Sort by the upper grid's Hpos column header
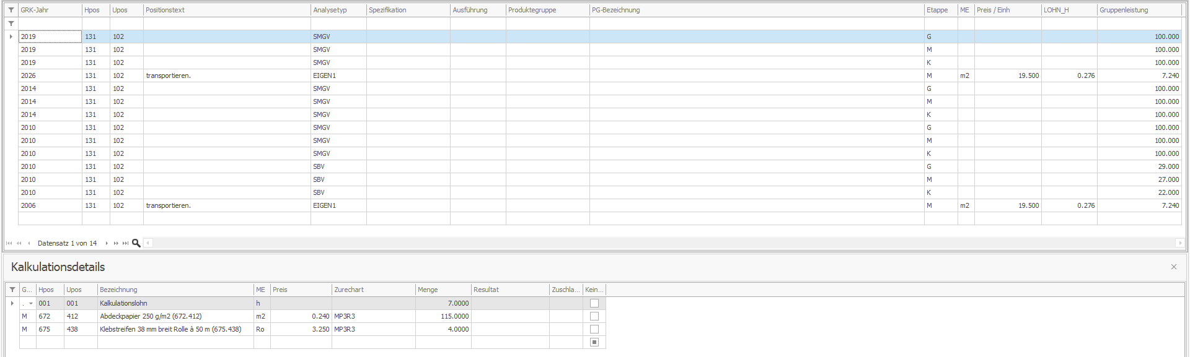This screenshot has height=357, width=1190. click(96, 10)
